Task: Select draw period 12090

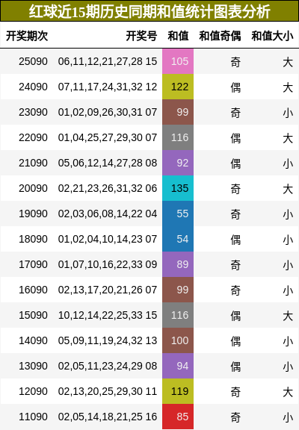Action: [33, 391]
